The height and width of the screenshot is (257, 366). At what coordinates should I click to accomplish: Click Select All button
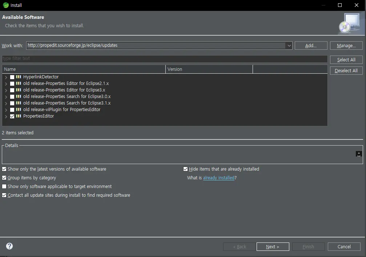click(346, 60)
